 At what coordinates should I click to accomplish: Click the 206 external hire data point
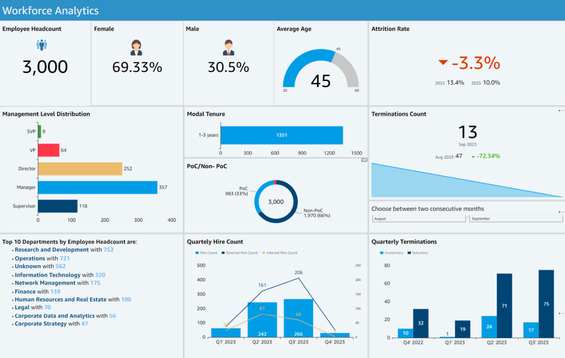pos(299,278)
